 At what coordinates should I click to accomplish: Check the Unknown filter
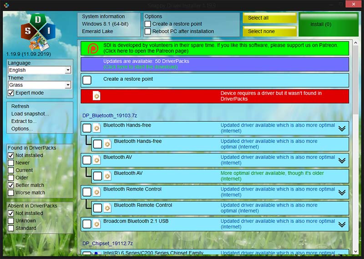11,221
